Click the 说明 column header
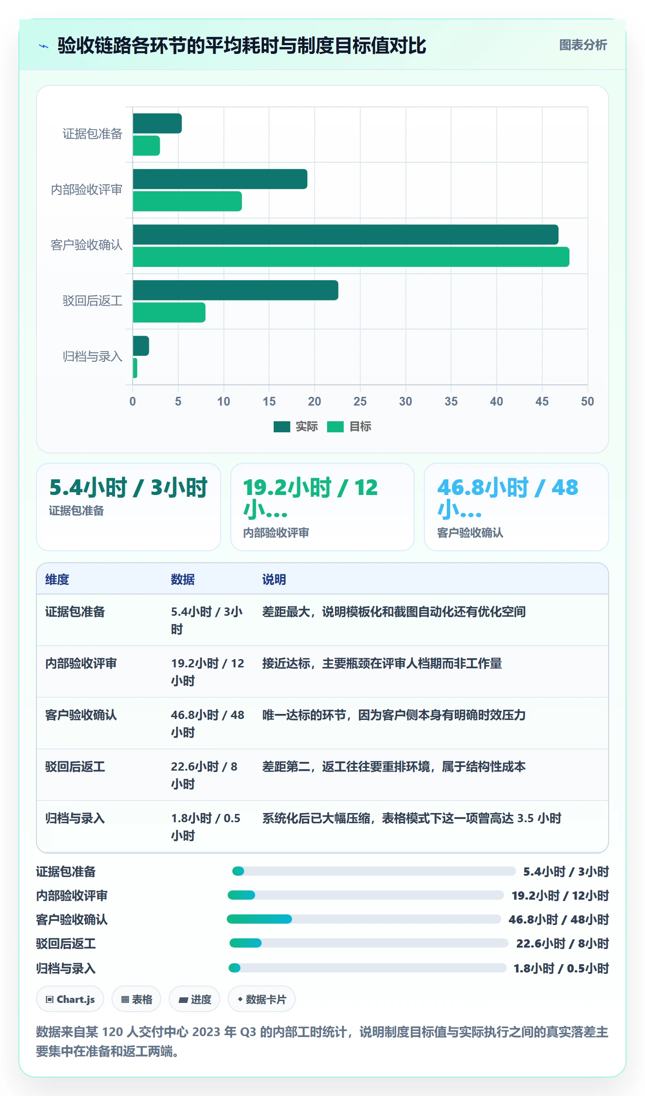The image size is (645, 1096). (274, 579)
